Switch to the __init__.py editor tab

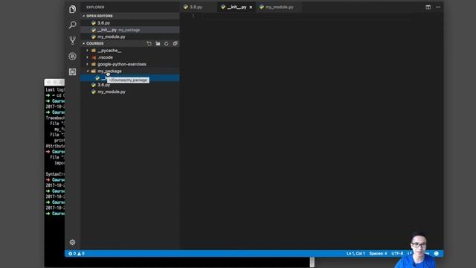click(237, 7)
